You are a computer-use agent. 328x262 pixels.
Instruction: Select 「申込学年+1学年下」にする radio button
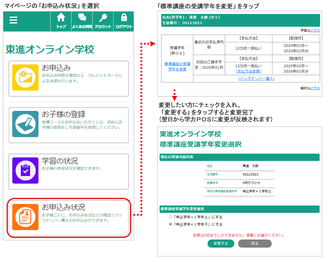point(171,224)
